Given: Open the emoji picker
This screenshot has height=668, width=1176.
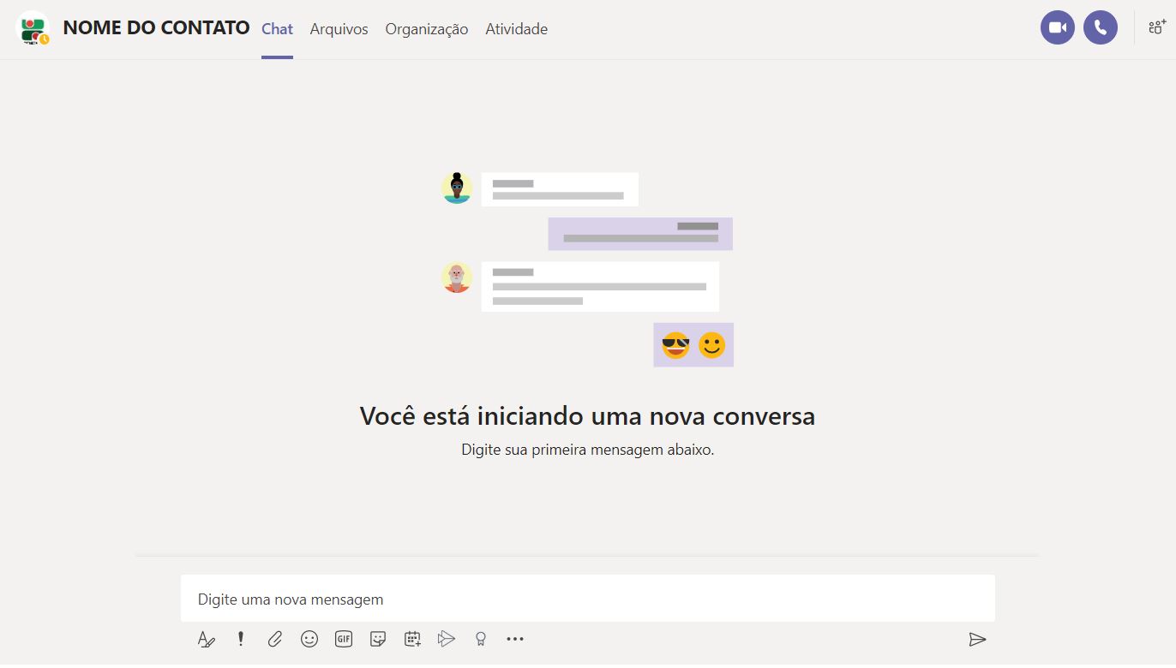Looking at the screenshot, I should click(309, 639).
